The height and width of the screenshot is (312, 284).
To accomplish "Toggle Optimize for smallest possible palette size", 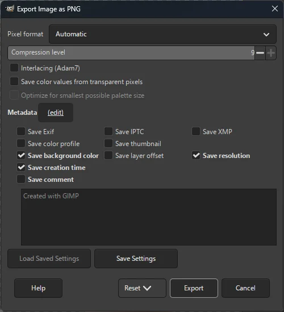I will tap(14, 95).
